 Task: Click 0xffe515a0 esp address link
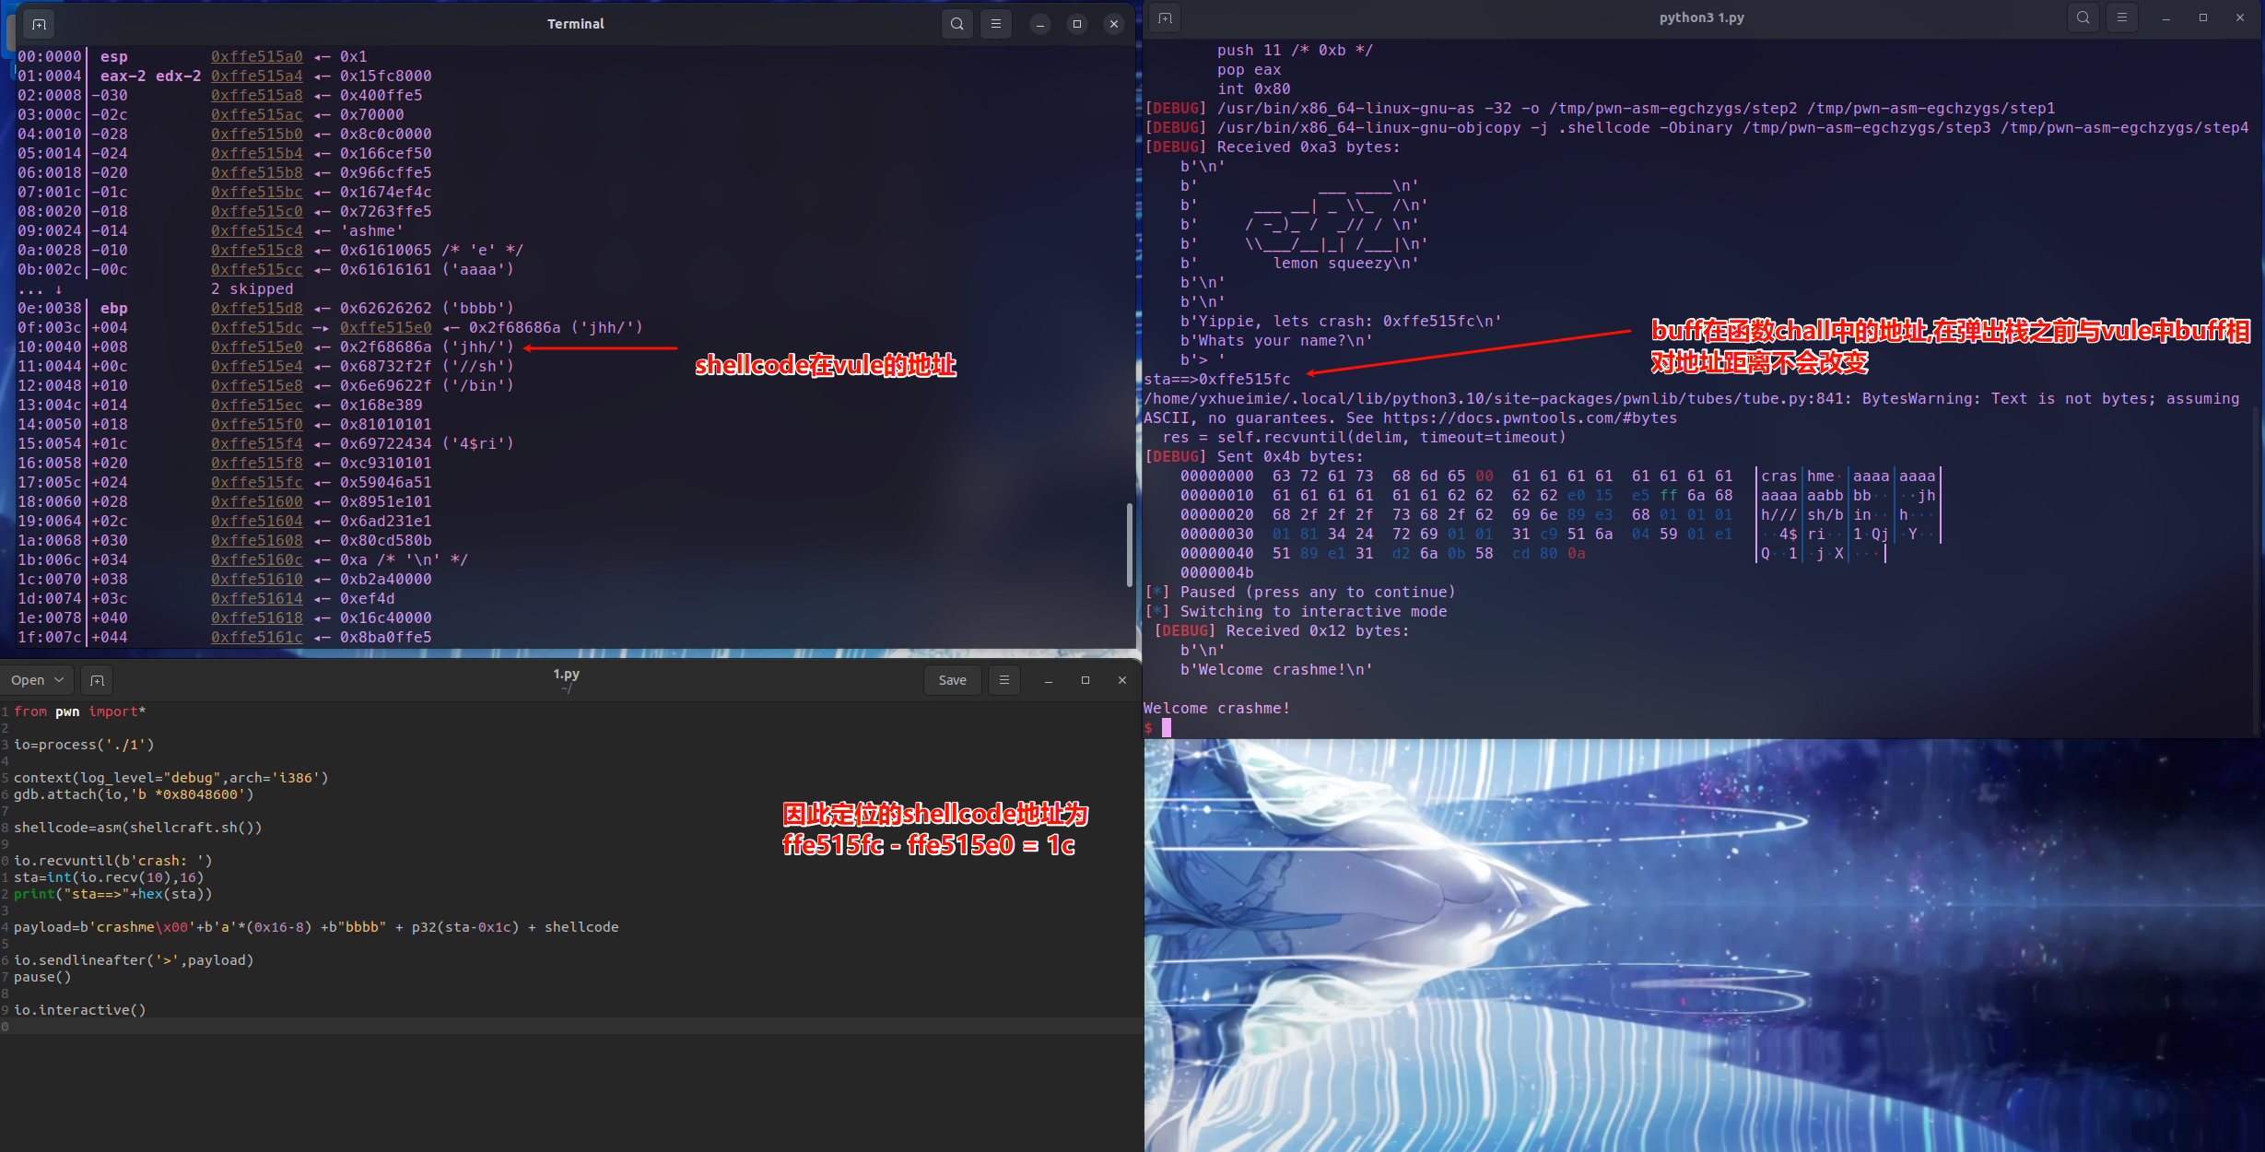coord(256,56)
